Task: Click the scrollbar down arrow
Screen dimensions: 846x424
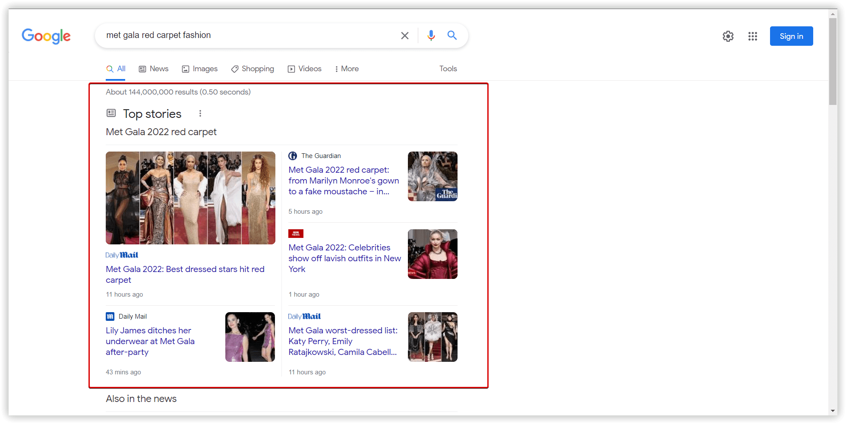Action: (833, 411)
